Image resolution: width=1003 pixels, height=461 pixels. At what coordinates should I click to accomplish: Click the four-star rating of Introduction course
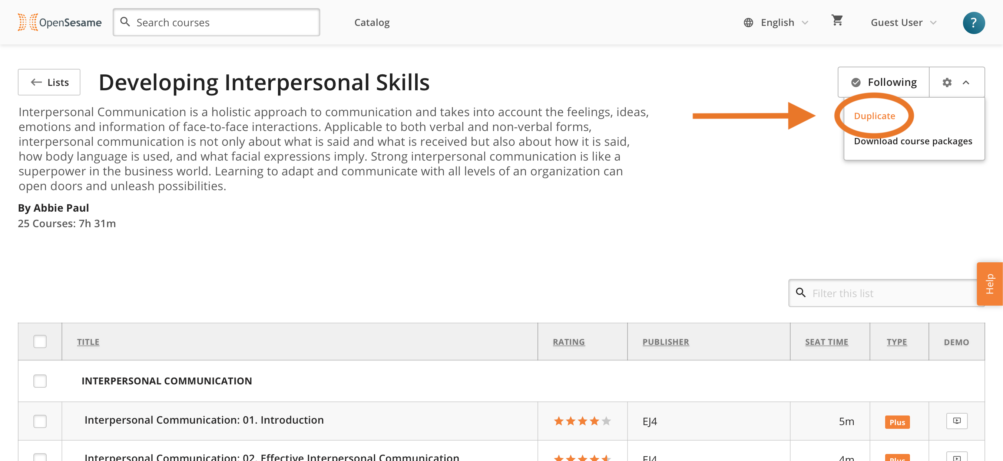click(x=582, y=421)
